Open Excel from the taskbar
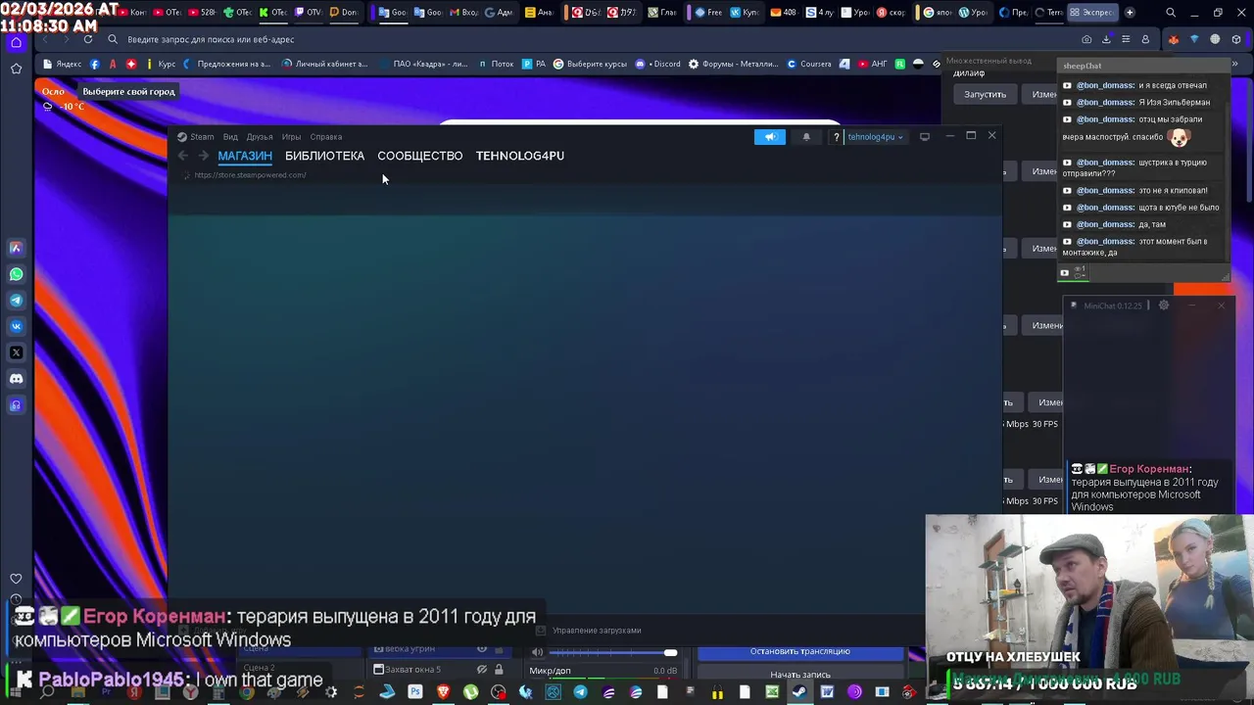The width and height of the screenshot is (1254, 705). coord(772,692)
